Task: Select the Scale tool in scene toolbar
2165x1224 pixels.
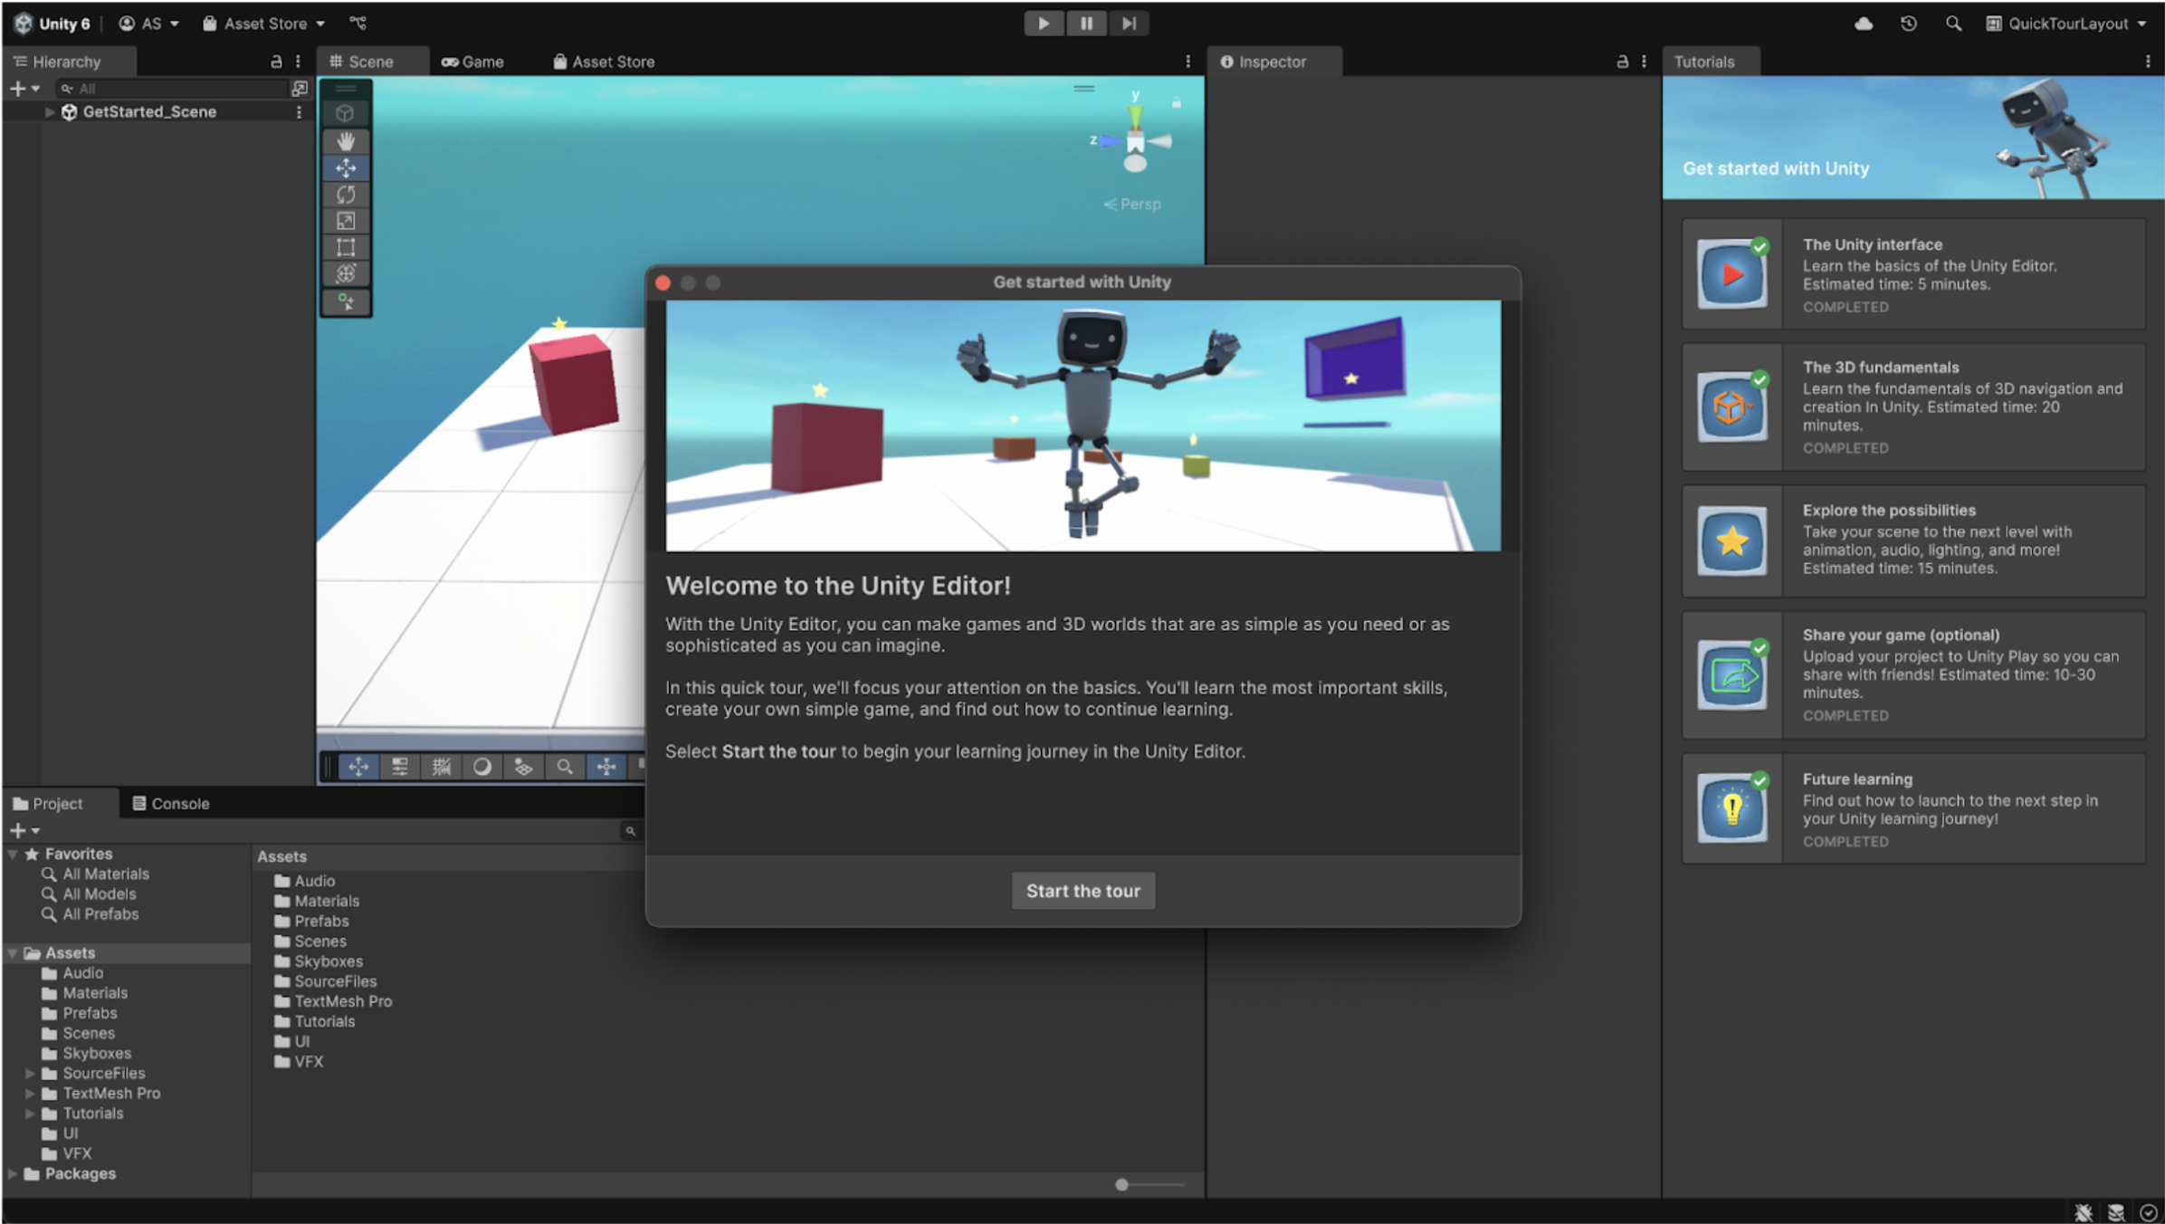Action: tap(346, 221)
